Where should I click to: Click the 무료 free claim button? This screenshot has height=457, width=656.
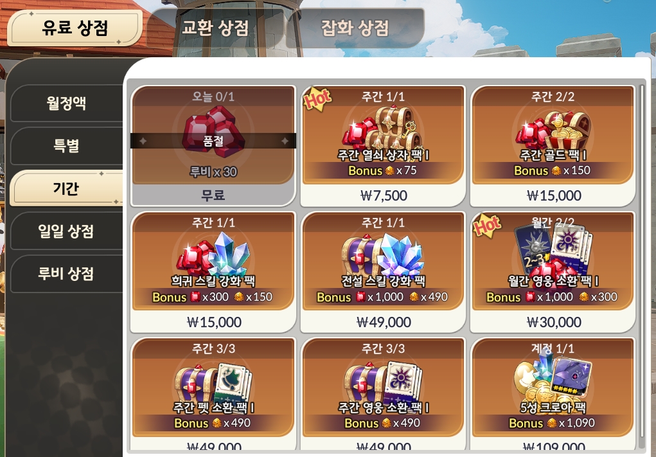pyautogui.click(x=213, y=195)
